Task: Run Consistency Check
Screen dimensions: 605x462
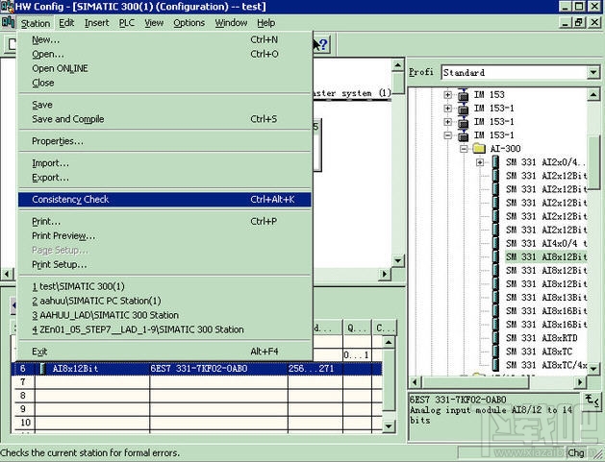Action: (x=164, y=200)
